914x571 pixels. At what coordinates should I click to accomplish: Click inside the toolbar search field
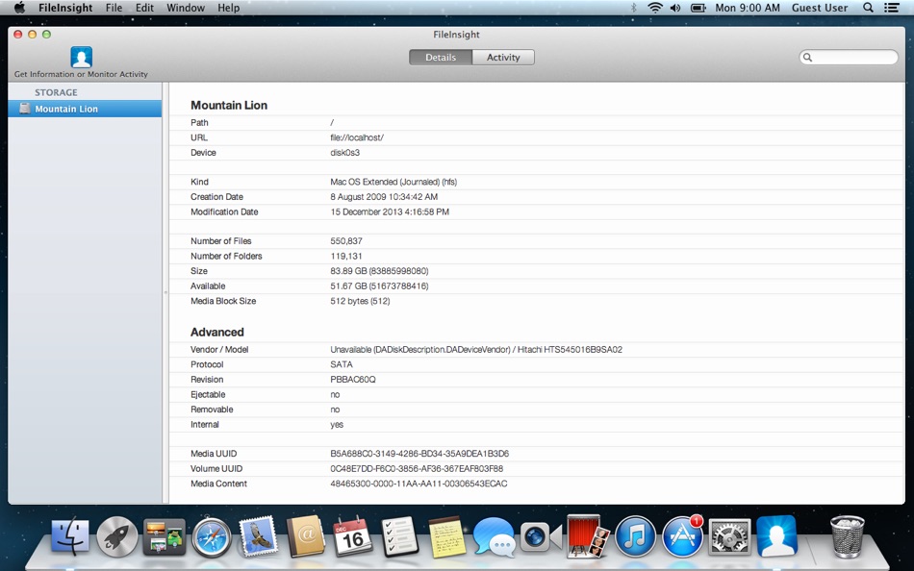(x=849, y=57)
